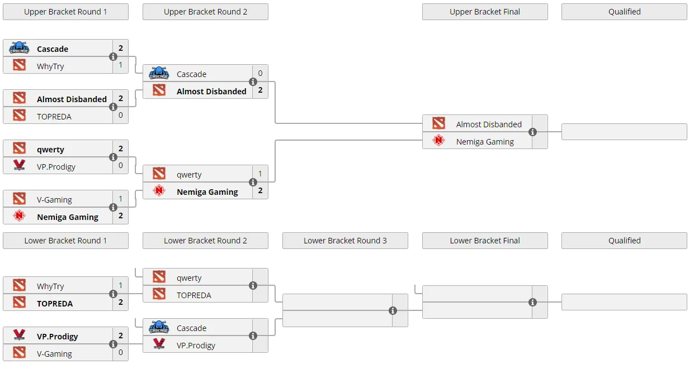The image size is (694, 369).
Task: Open match info for Cascade vs WhyTry
Action: pos(113,57)
